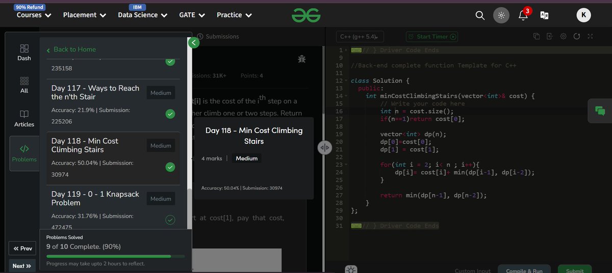Click the green check above Day 117
This screenshot has width=612, height=273.
170,62
